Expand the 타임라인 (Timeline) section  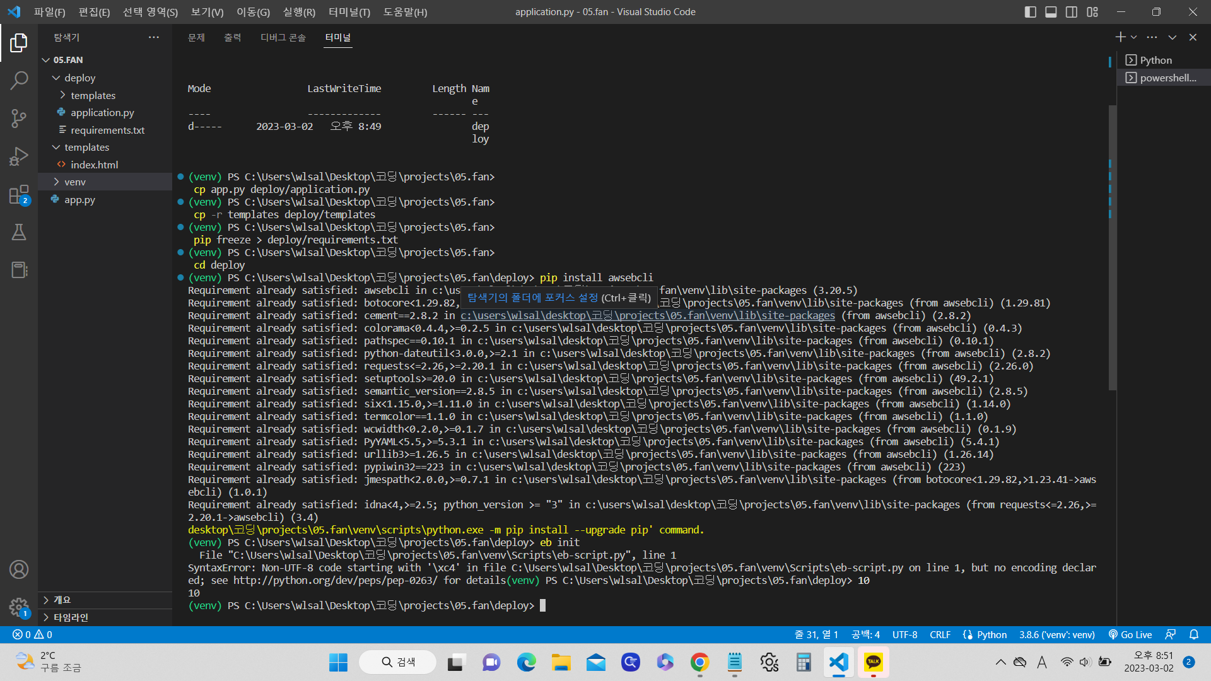coord(105,617)
